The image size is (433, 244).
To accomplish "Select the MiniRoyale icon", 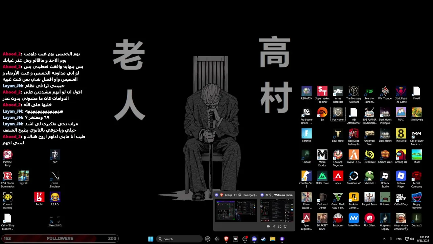I will click(416, 114).
